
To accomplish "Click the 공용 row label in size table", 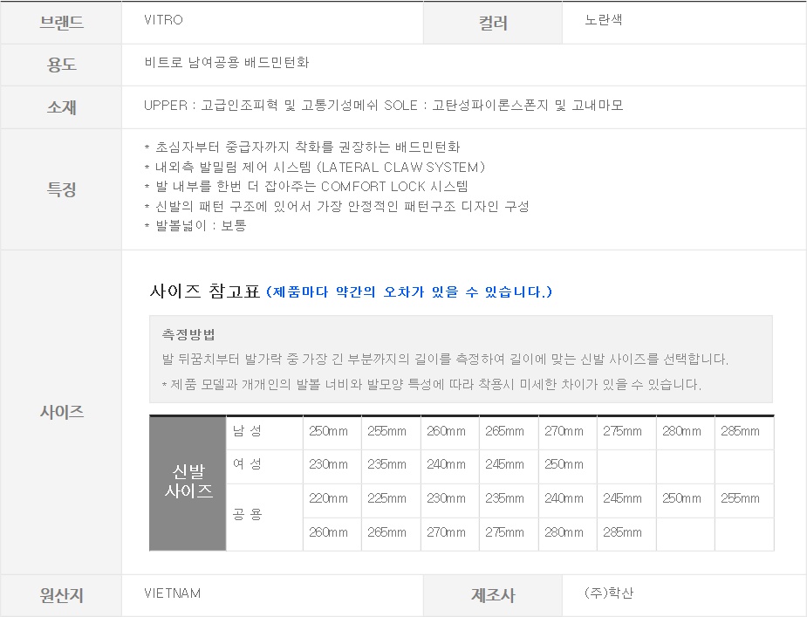I will [x=247, y=515].
